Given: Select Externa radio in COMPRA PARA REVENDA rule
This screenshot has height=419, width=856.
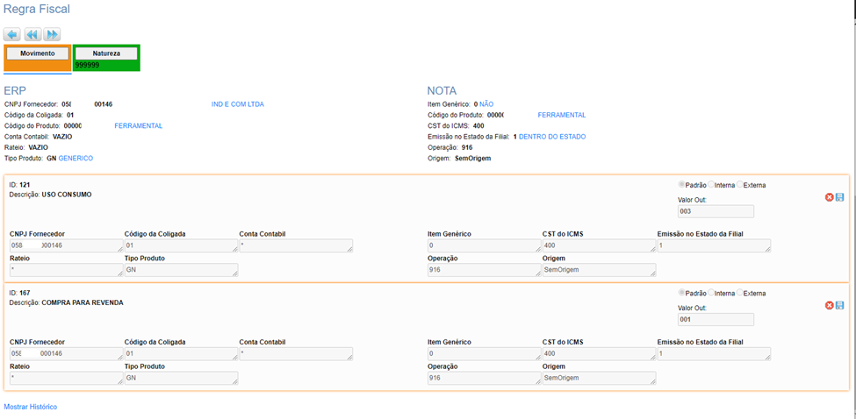Looking at the screenshot, I should [740, 293].
